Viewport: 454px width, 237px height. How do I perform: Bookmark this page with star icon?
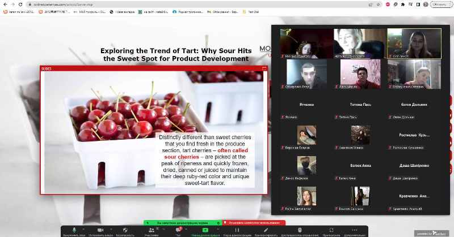(x=378, y=5)
